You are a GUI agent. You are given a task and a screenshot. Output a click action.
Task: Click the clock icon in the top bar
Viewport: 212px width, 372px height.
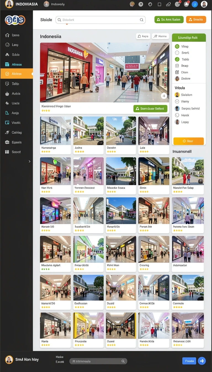(150, 4)
